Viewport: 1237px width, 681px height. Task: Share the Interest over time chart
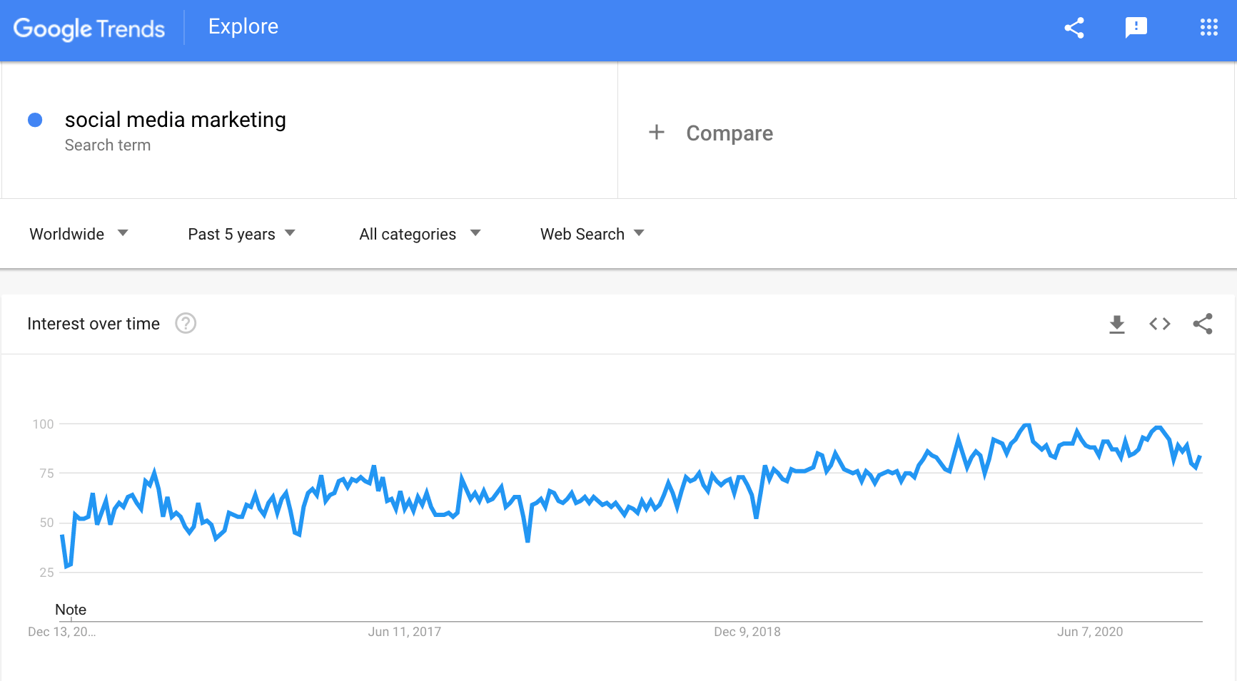tap(1203, 324)
